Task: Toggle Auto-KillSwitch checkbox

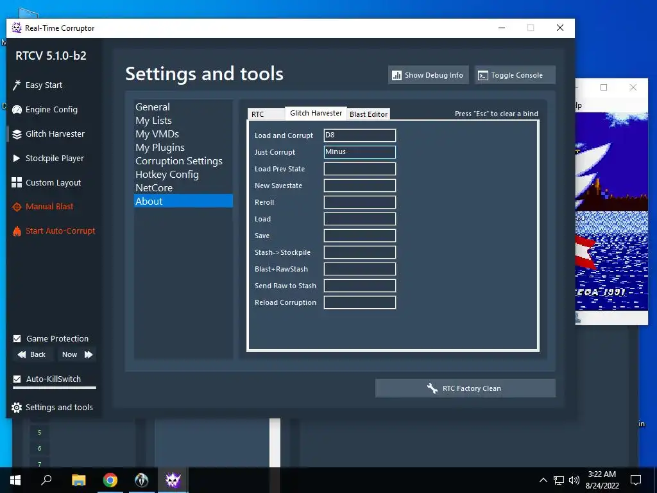Action: pyautogui.click(x=17, y=379)
